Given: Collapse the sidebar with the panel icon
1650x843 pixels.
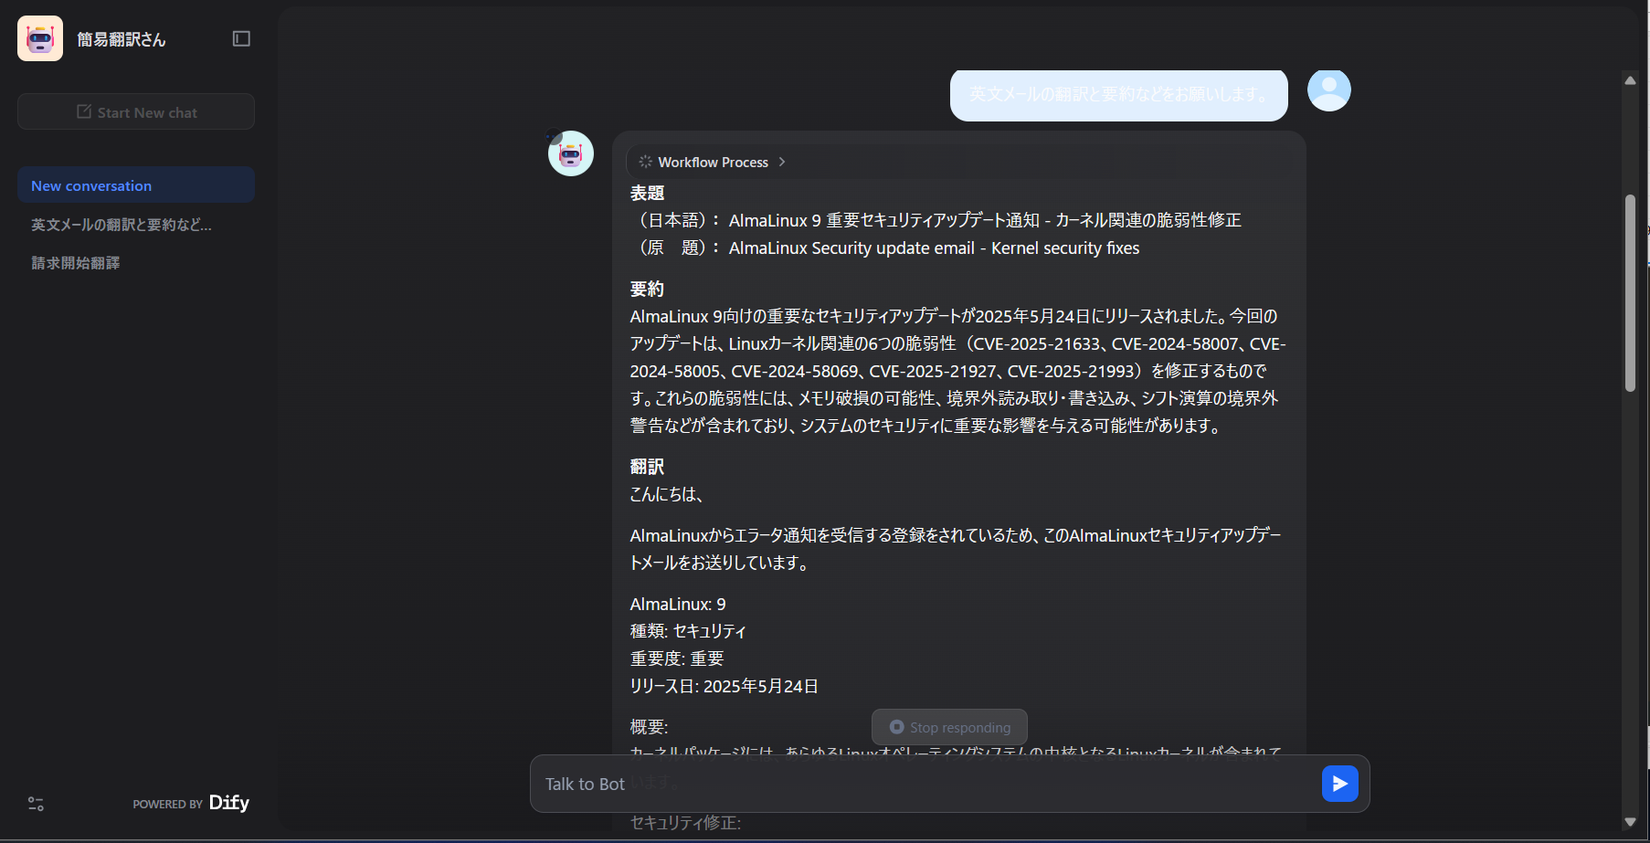Looking at the screenshot, I should pos(241,38).
